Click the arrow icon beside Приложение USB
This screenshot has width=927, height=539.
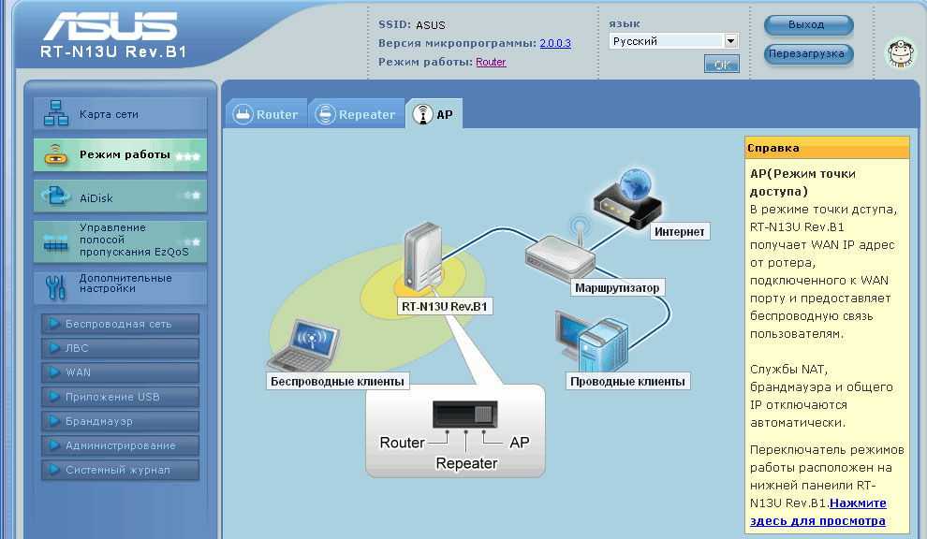[x=54, y=397]
